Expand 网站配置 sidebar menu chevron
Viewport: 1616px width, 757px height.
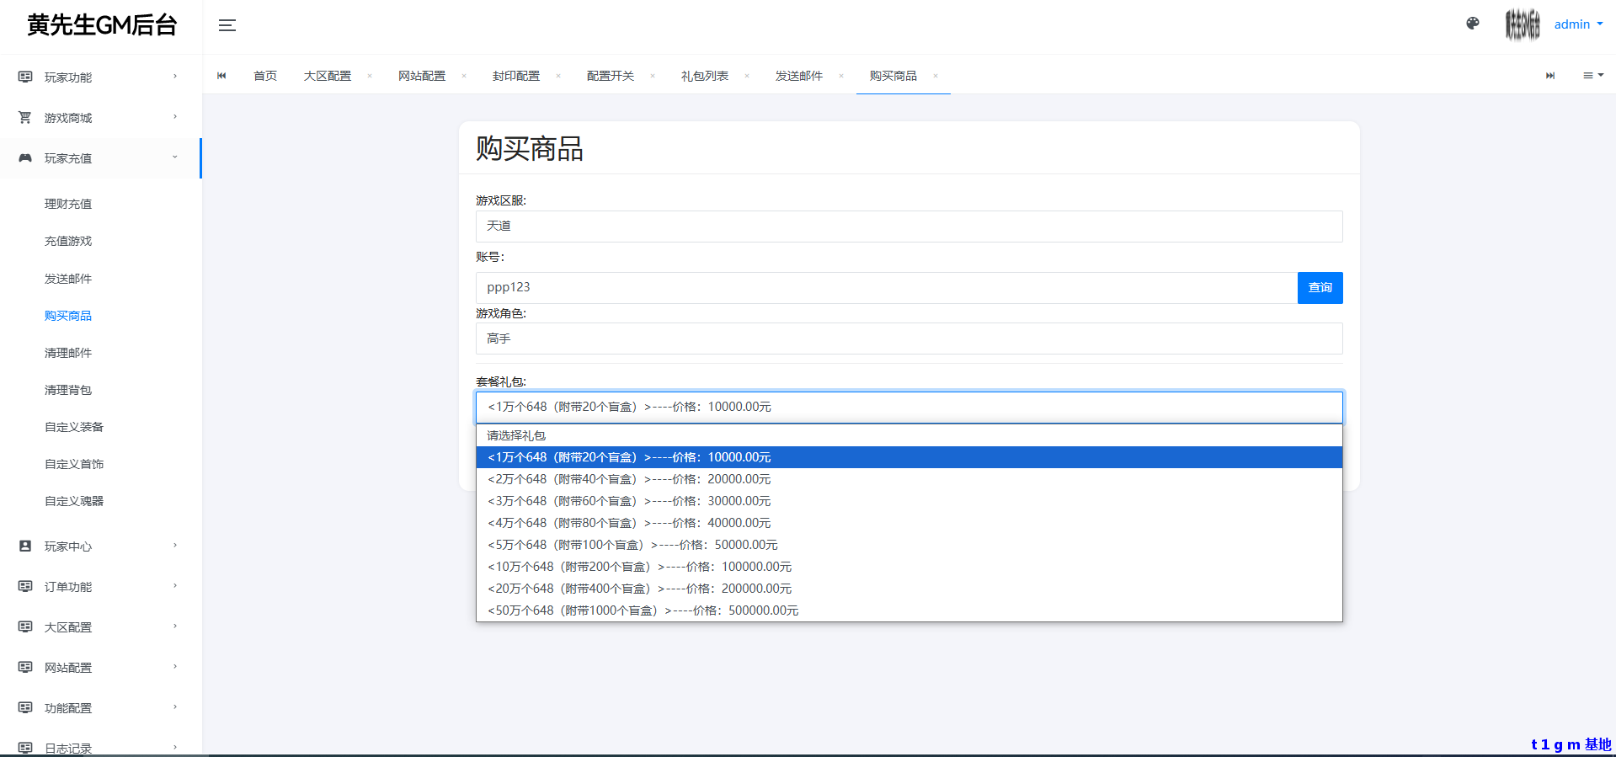tap(175, 667)
